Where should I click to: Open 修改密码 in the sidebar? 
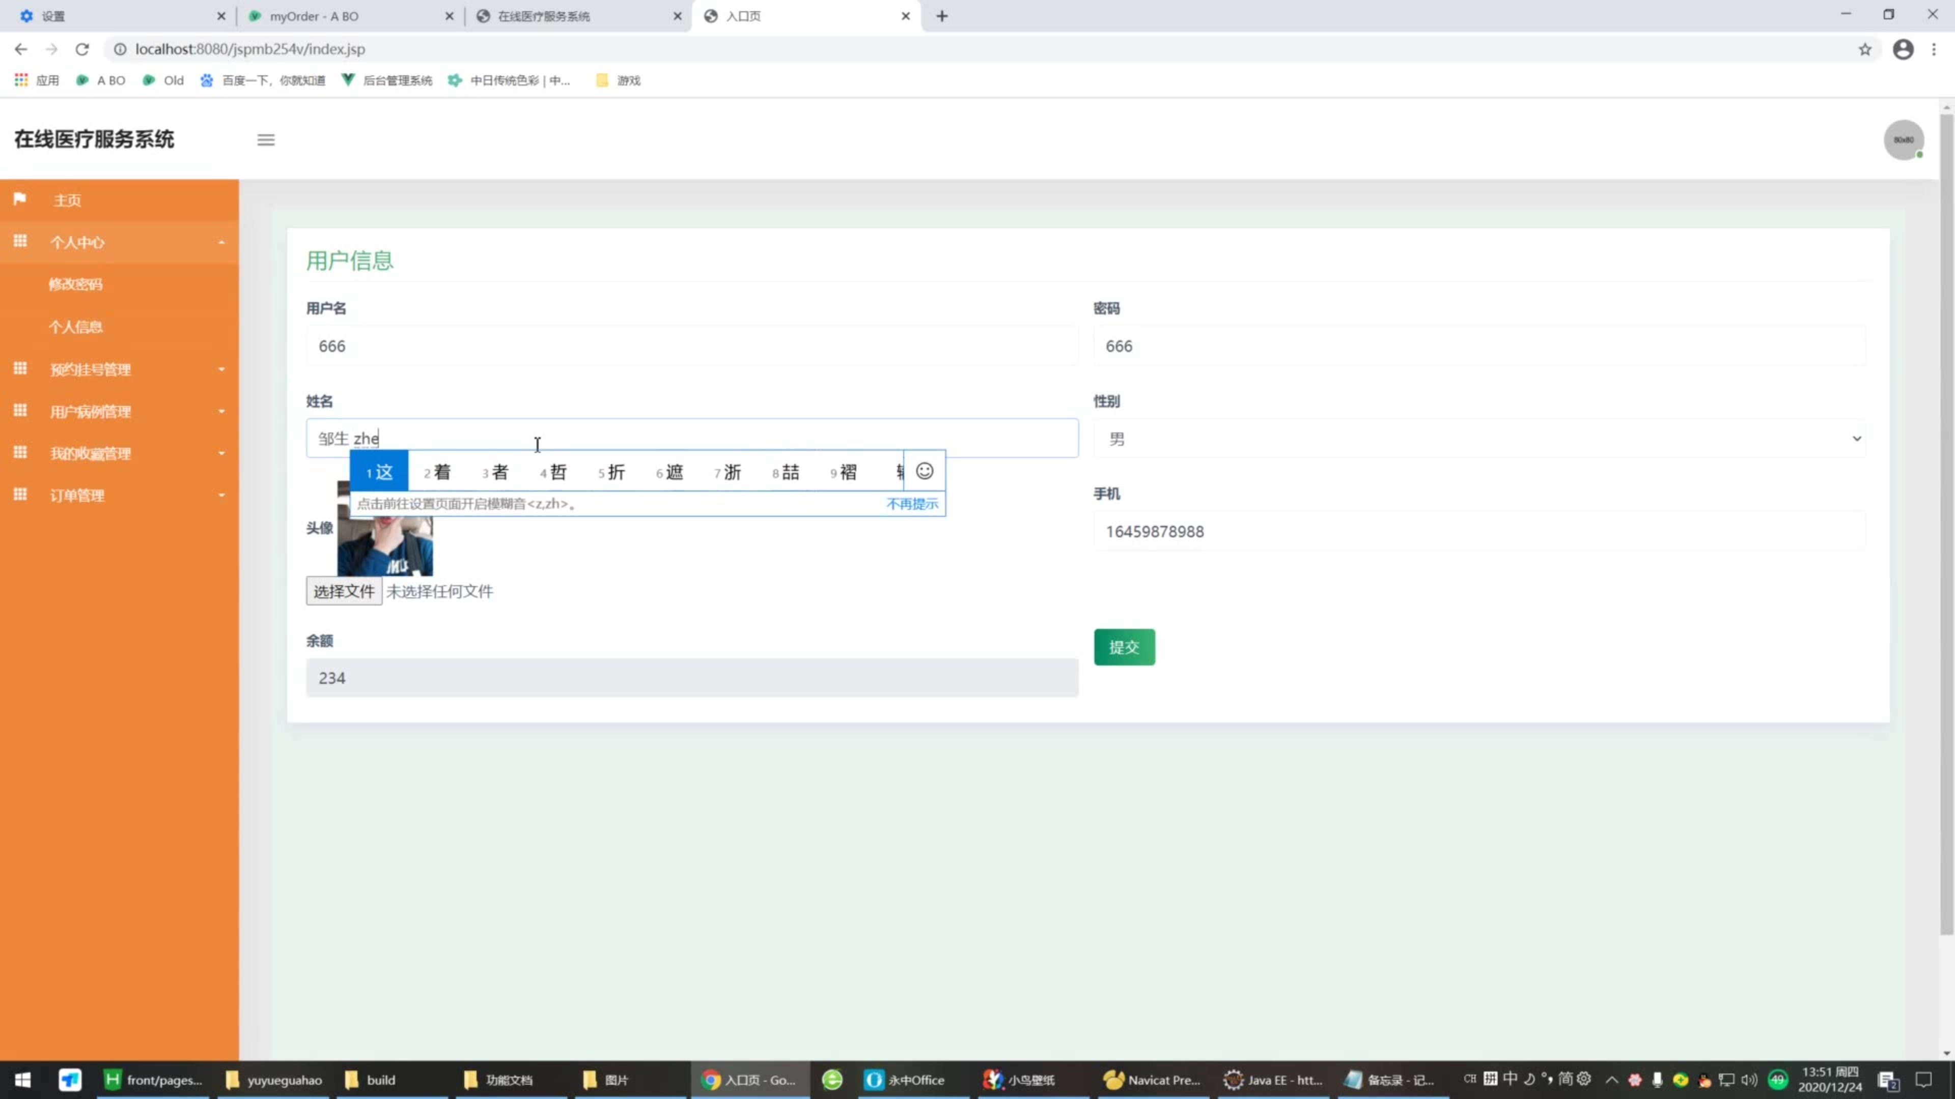75,284
